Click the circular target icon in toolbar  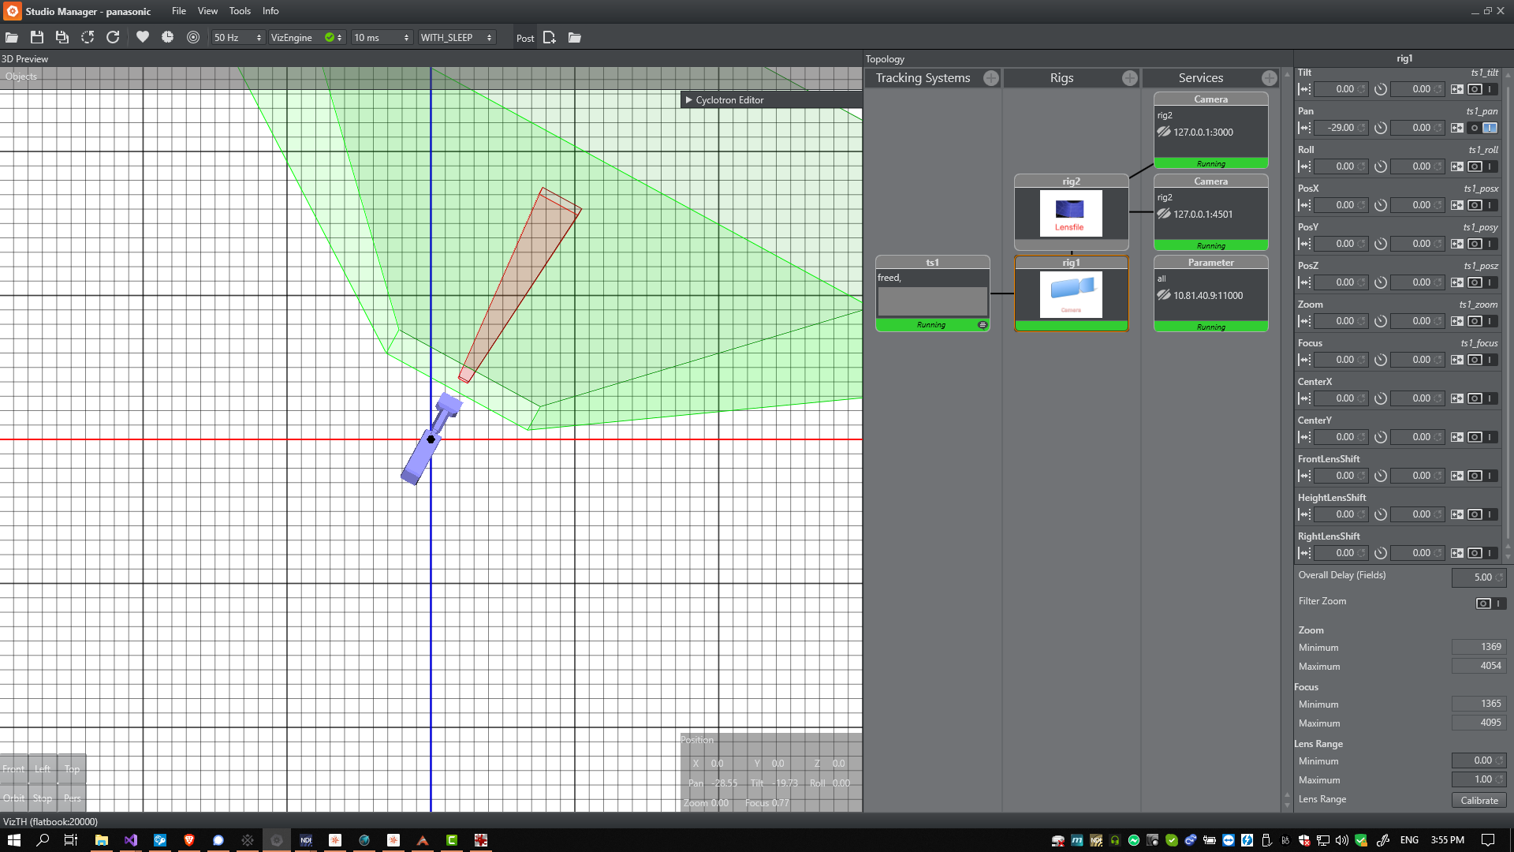[x=193, y=38]
